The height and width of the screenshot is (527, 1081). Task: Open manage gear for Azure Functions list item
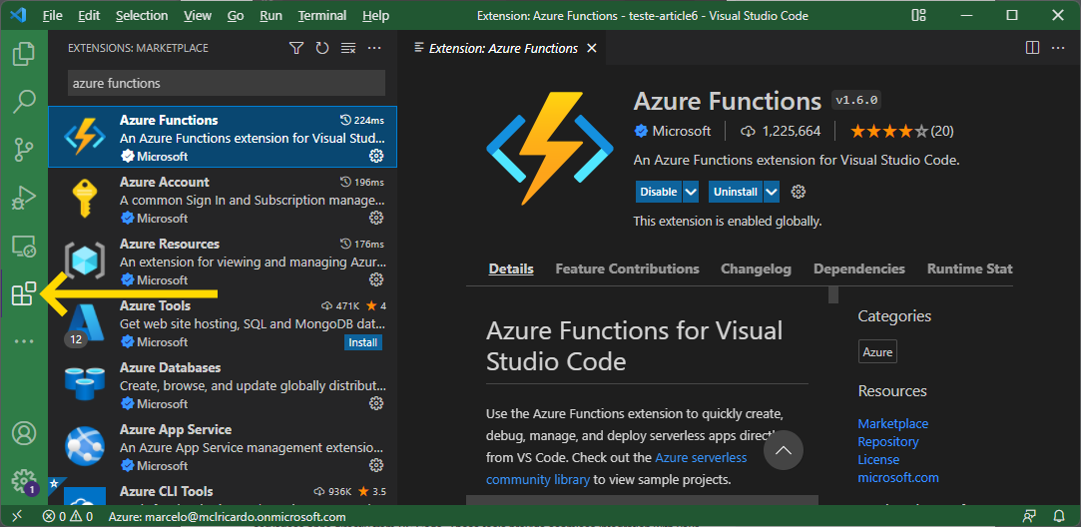click(x=375, y=156)
